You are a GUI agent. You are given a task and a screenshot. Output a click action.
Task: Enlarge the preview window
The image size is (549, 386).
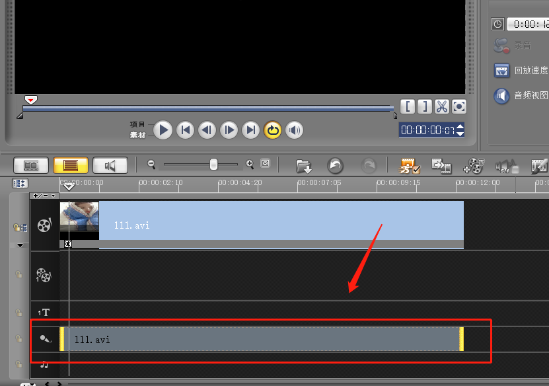[459, 106]
